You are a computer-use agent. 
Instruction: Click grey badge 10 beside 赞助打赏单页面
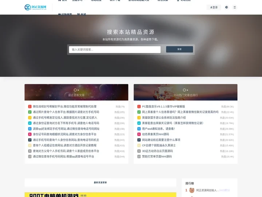[x=139, y=157]
